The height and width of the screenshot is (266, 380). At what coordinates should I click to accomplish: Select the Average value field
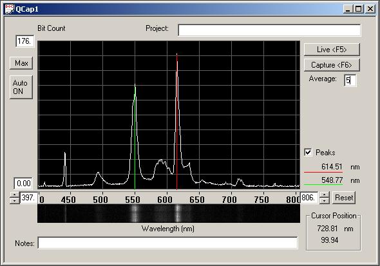350,81
